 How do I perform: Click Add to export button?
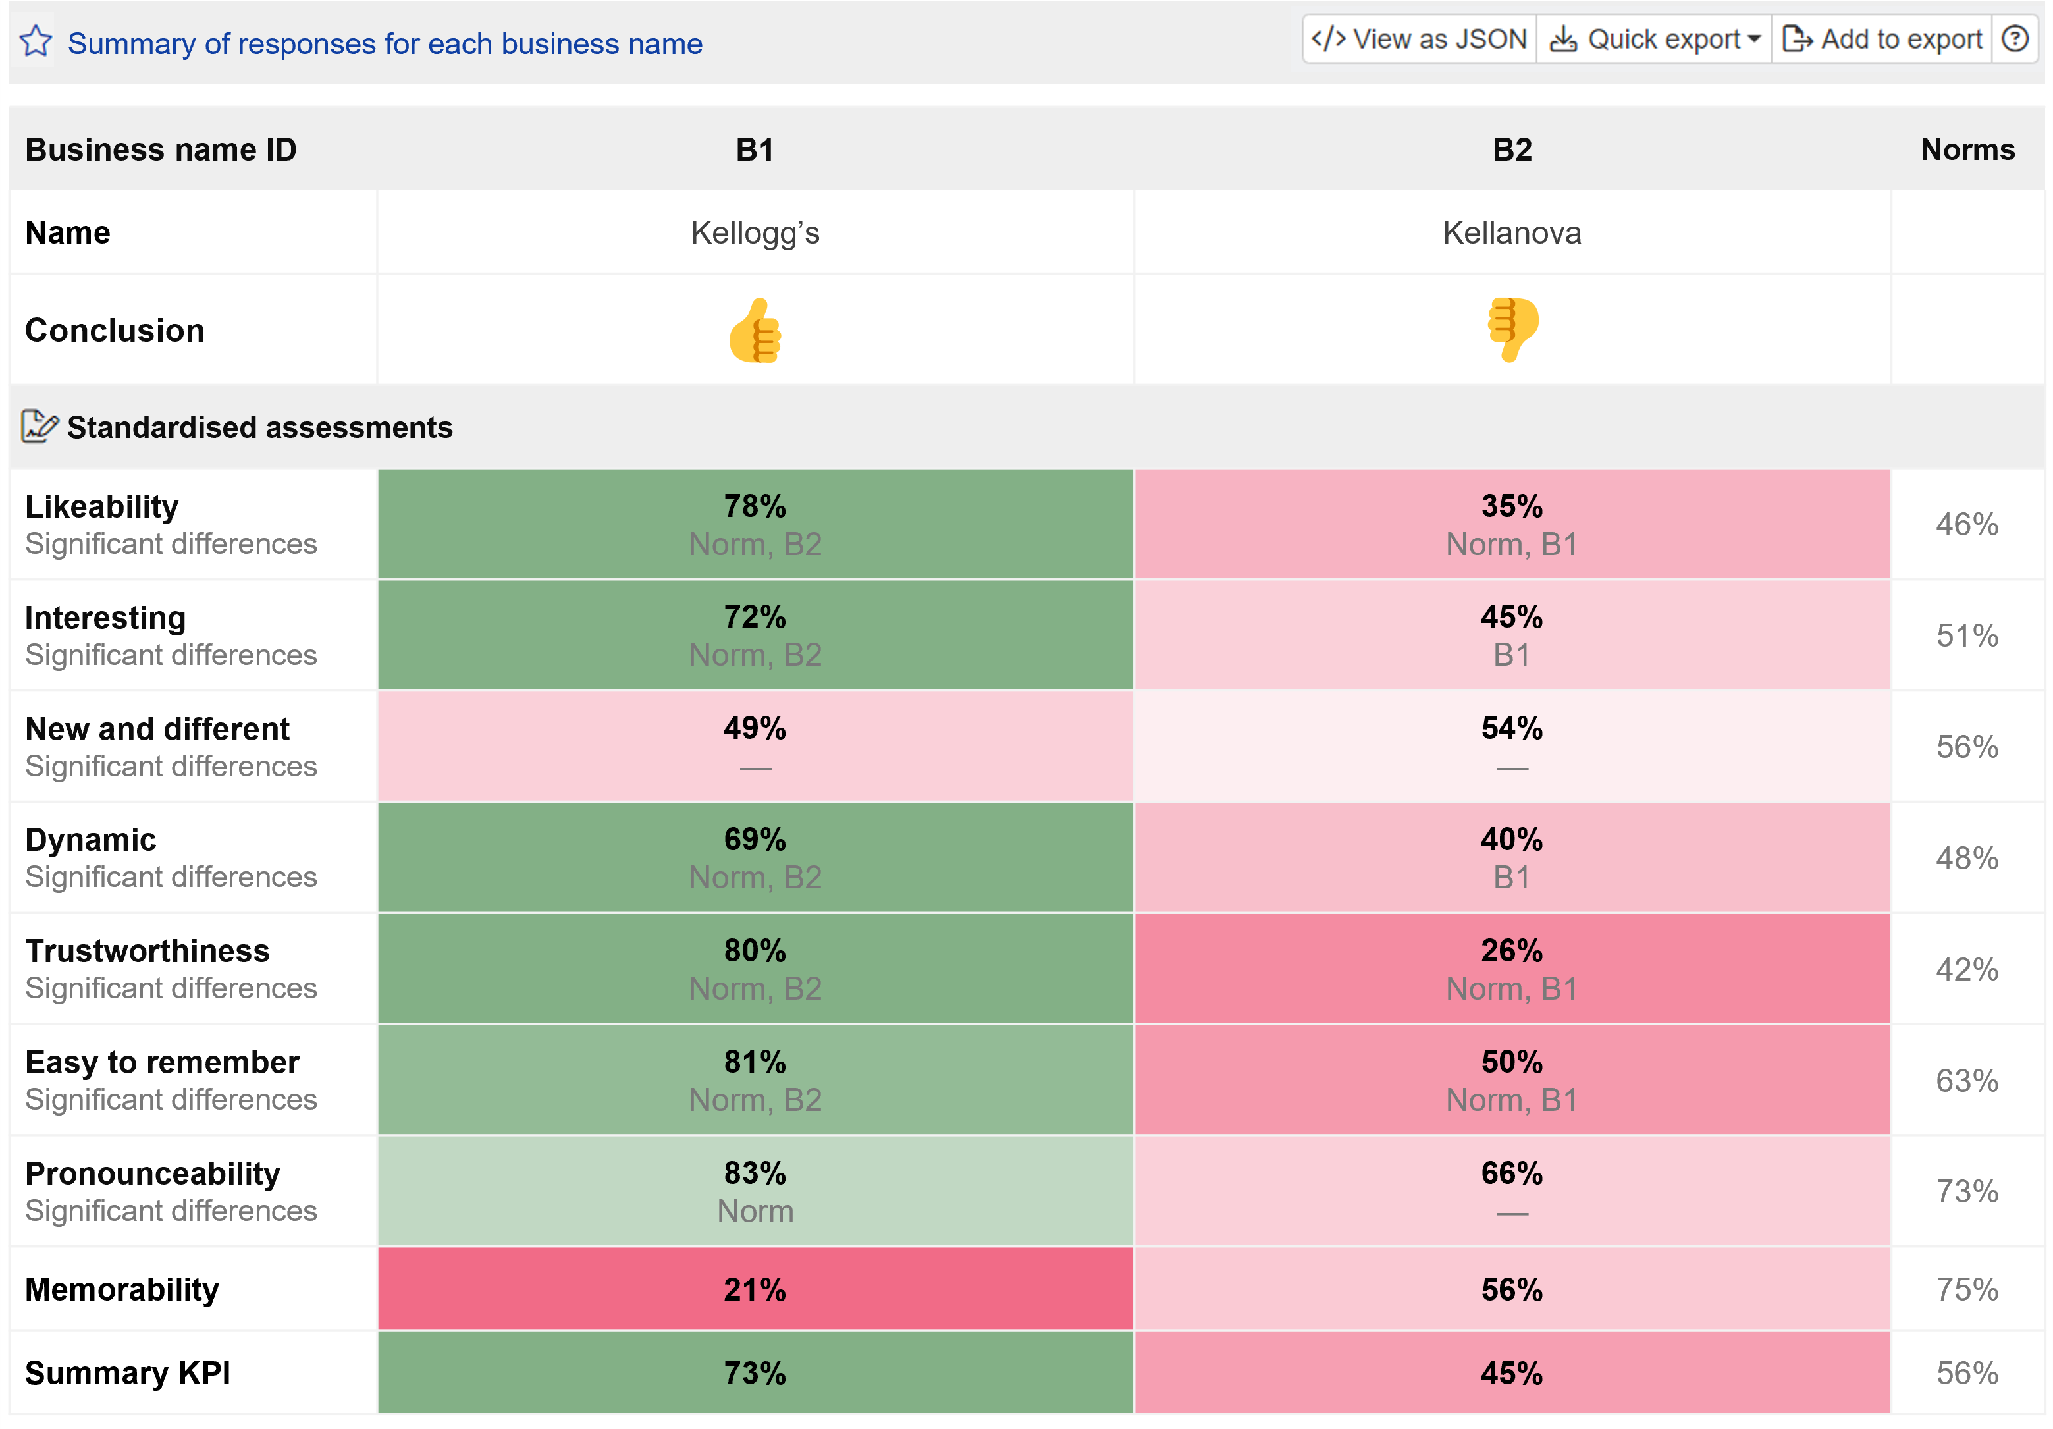[1882, 40]
